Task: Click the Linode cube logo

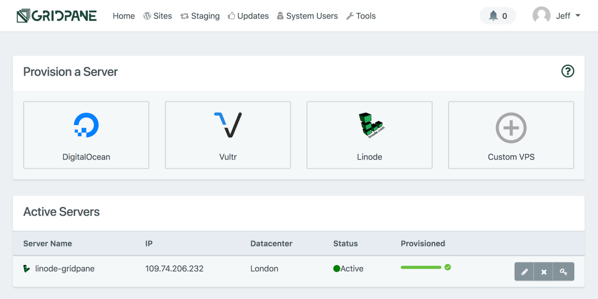Action: [x=371, y=125]
